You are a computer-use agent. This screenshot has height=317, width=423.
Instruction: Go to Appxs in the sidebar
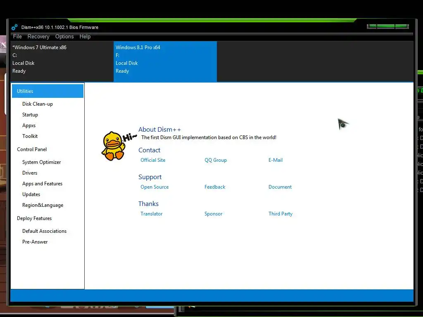(x=29, y=125)
